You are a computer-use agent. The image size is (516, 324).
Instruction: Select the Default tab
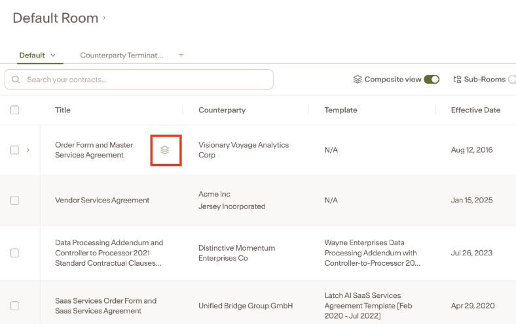(x=32, y=55)
